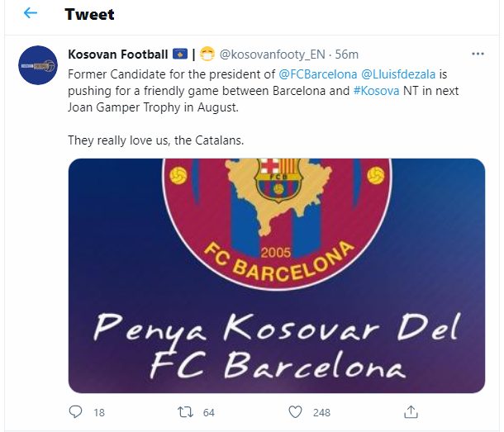
Task: Click the masked face emoji in name
Action: 207,54
